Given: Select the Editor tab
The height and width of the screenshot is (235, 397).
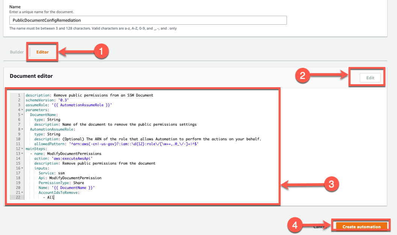Looking at the screenshot, I should tap(42, 52).
